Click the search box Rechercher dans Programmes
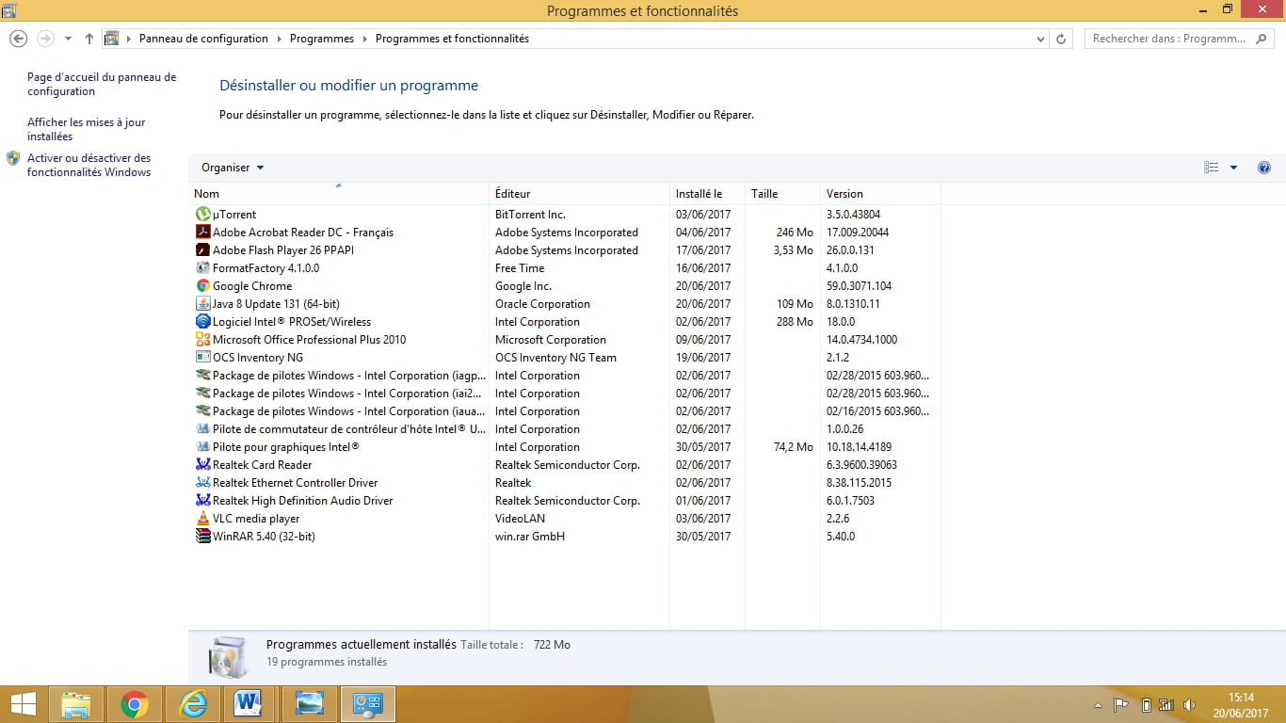Screen dimensions: 1286x723 1170,39
